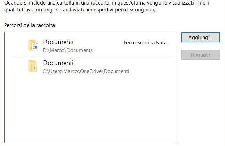
Task: Select the first Documenti entry title
Action: point(58,42)
